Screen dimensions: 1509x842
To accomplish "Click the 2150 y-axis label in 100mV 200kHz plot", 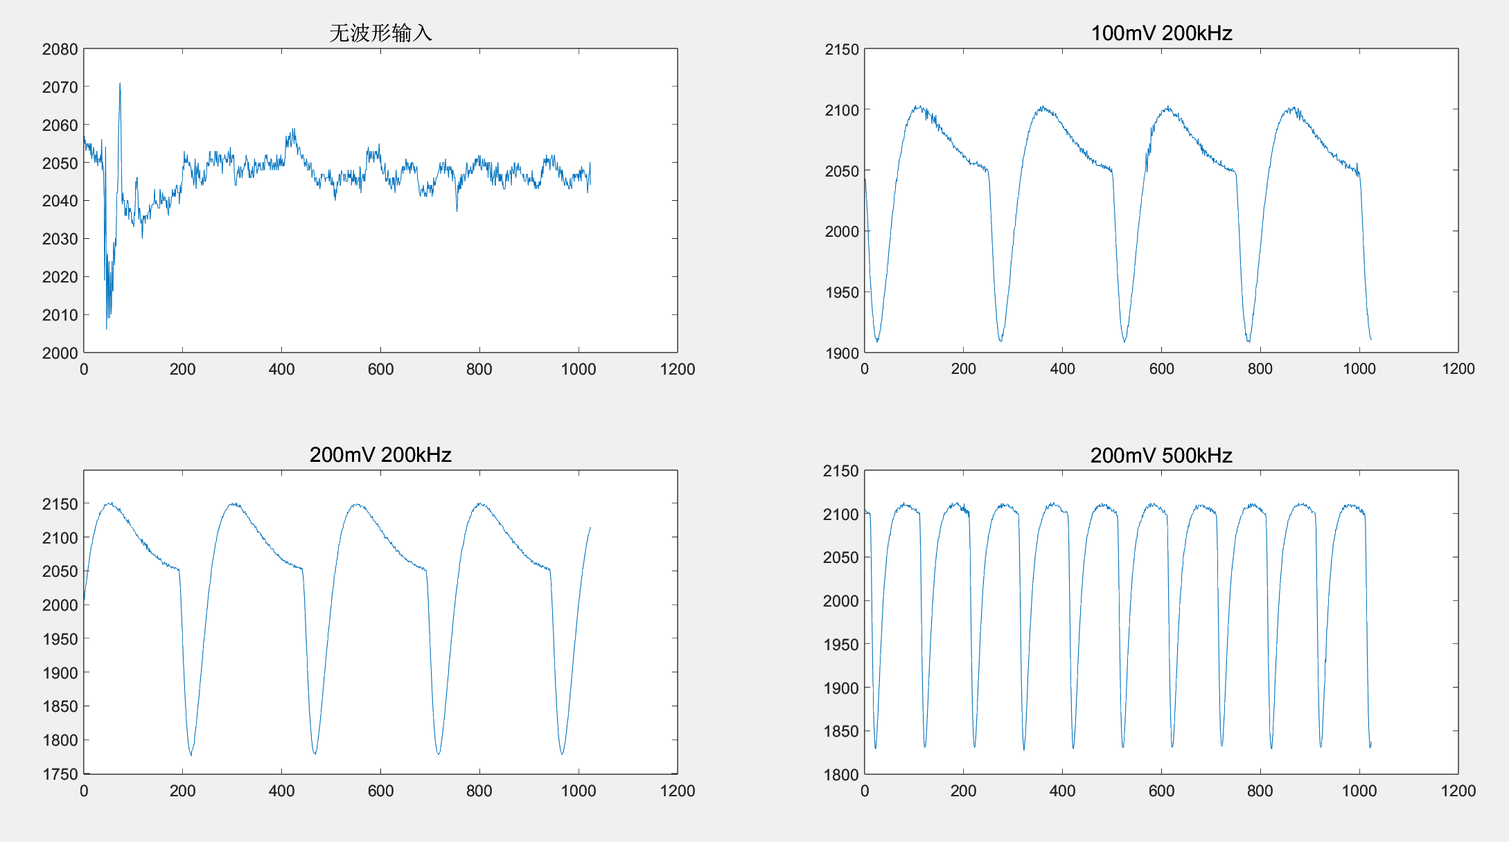I will [841, 49].
